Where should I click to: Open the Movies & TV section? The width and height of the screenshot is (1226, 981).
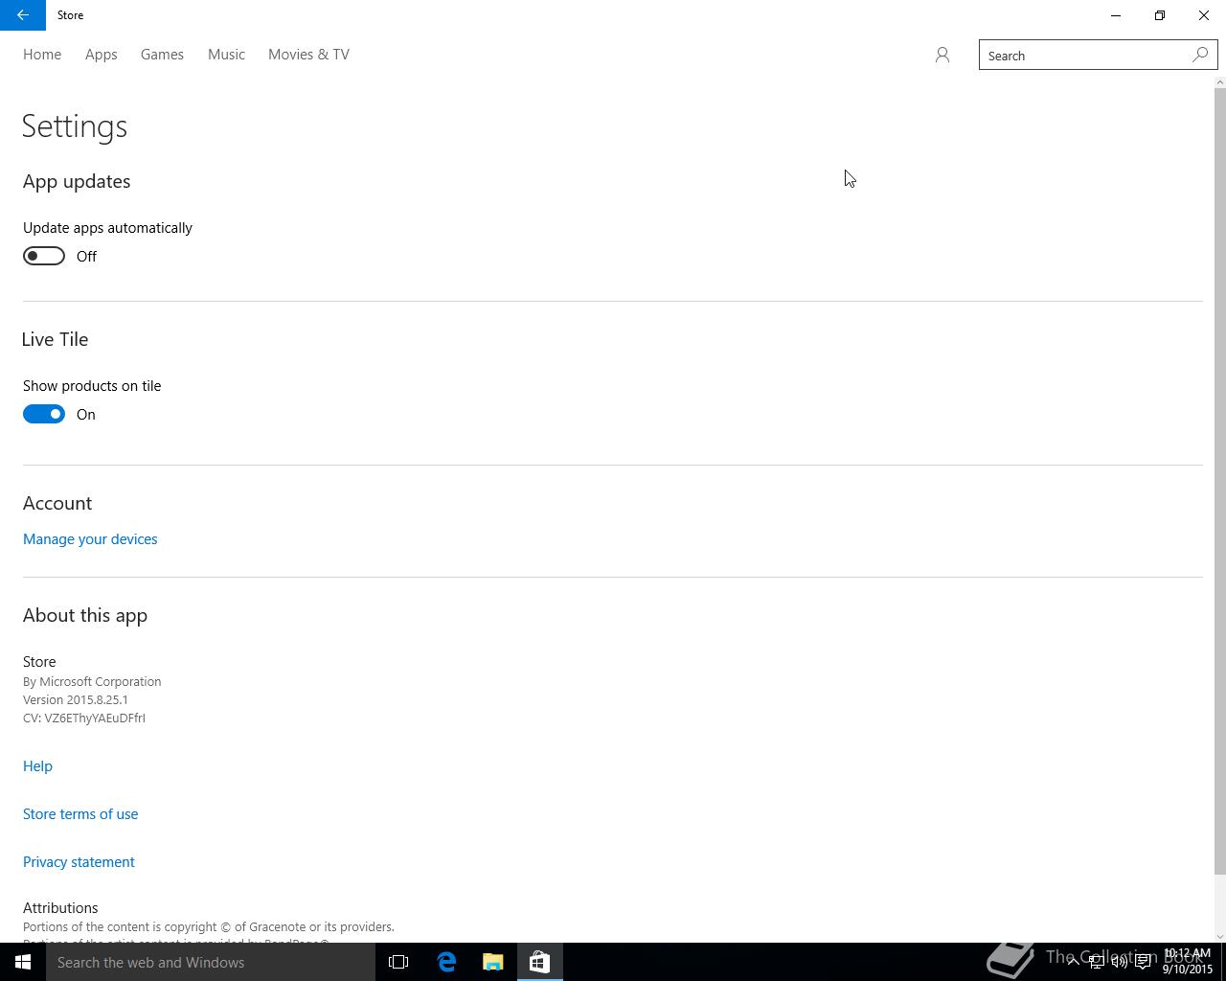click(x=308, y=55)
